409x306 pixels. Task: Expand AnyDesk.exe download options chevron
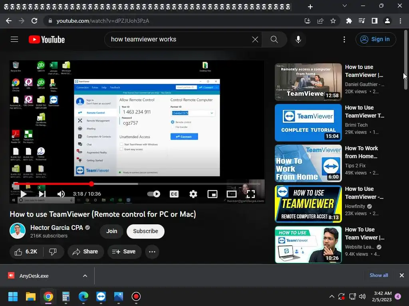tap(85, 276)
